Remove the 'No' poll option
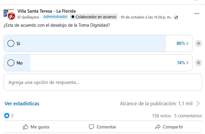The height and width of the screenshot is (134, 205). tap(199, 63)
